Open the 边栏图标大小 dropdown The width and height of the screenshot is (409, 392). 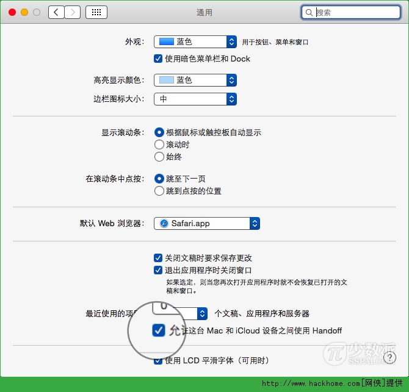(195, 99)
